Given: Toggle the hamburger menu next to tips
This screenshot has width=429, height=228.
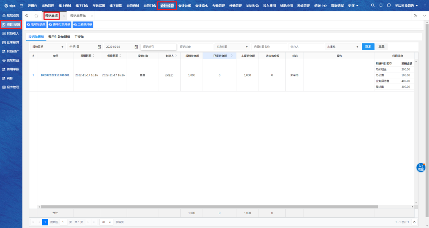Looking at the screenshot, I should pos(21,6).
